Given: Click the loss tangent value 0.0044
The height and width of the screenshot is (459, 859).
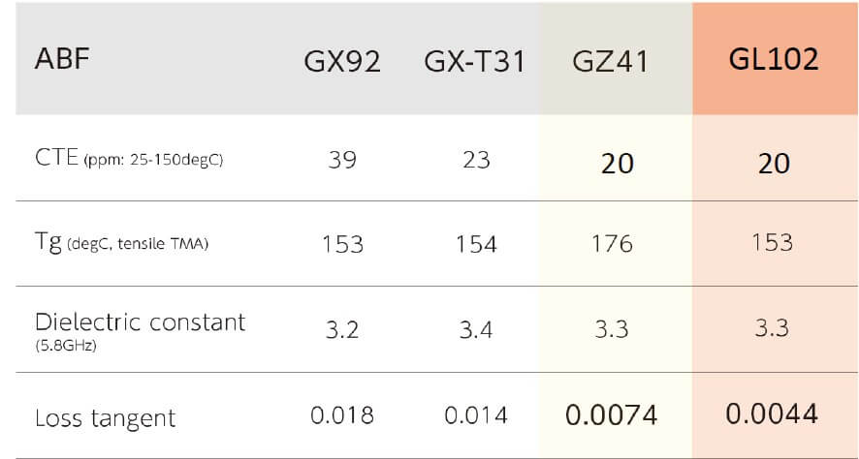Looking at the screenshot, I should tap(772, 413).
